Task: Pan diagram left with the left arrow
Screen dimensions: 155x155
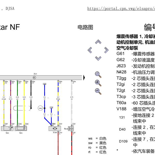Action: [x=90, y=50]
